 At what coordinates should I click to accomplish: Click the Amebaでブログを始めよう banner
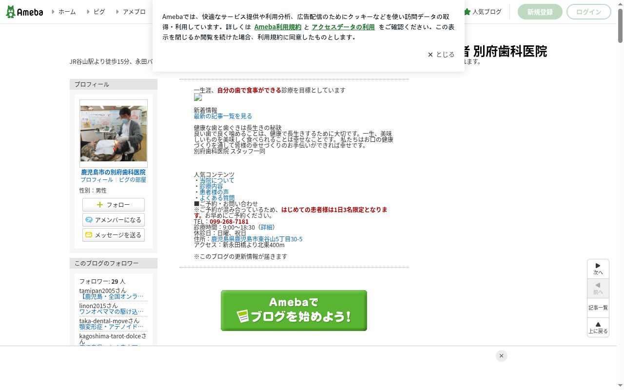point(294,311)
